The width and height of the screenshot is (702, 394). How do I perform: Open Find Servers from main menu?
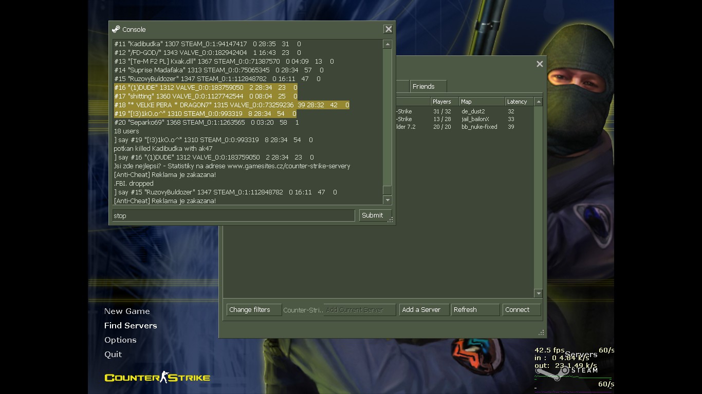[x=131, y=325]
